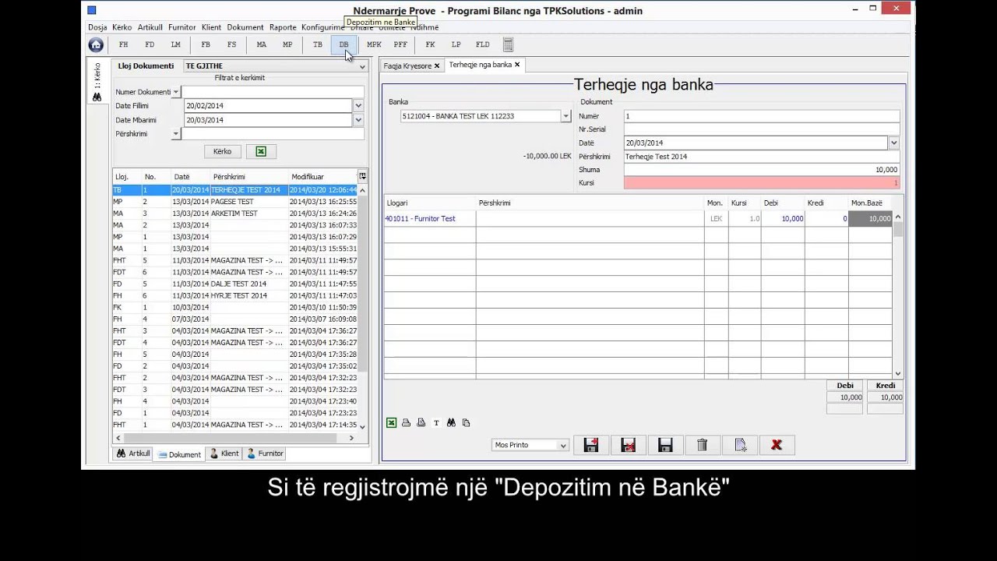Click the print preview icon below grid

[421, 423]
